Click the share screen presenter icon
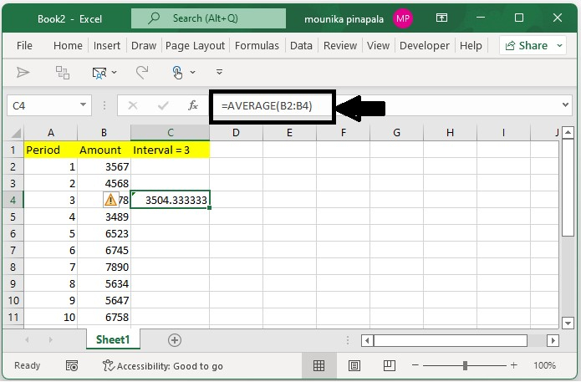Viewport: 581px width, 382px height. point(99,73)
